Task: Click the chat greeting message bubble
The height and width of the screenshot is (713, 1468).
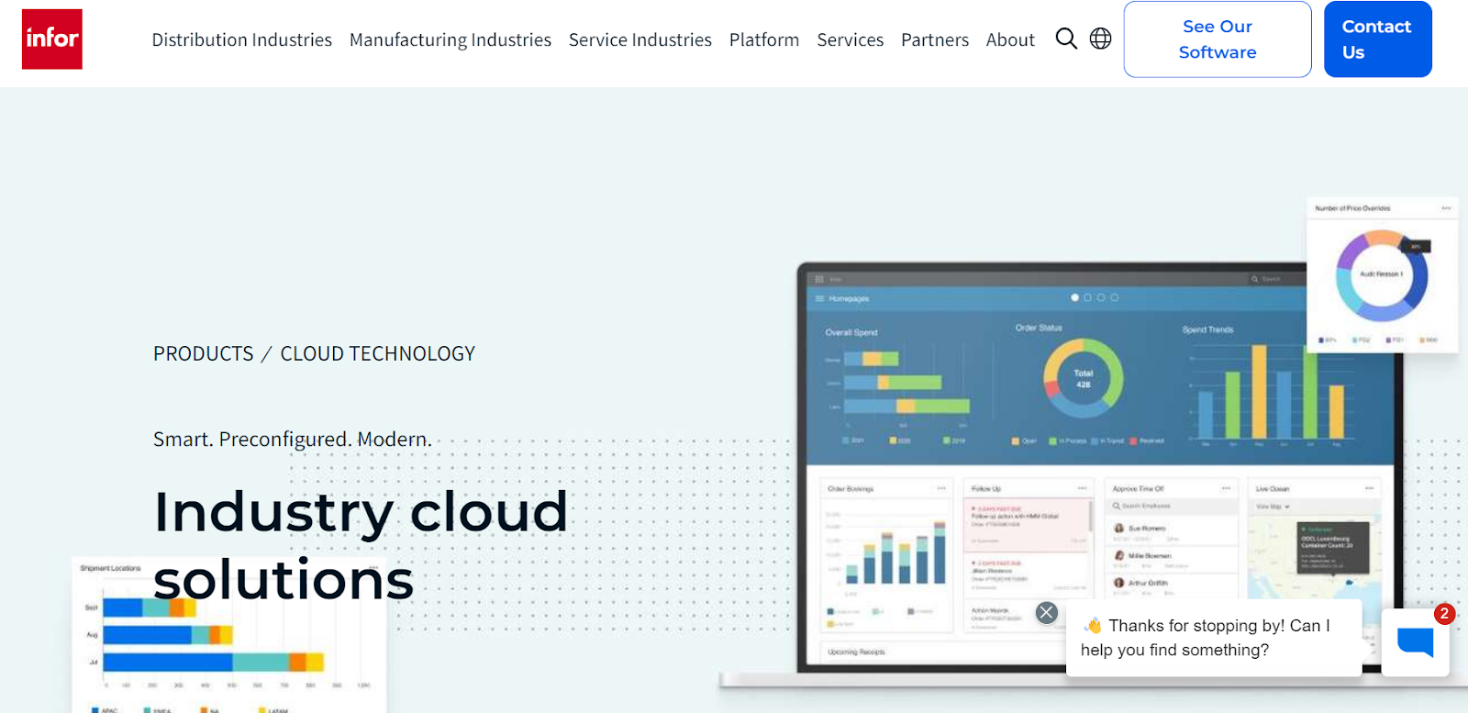Action: point(1214,638)
